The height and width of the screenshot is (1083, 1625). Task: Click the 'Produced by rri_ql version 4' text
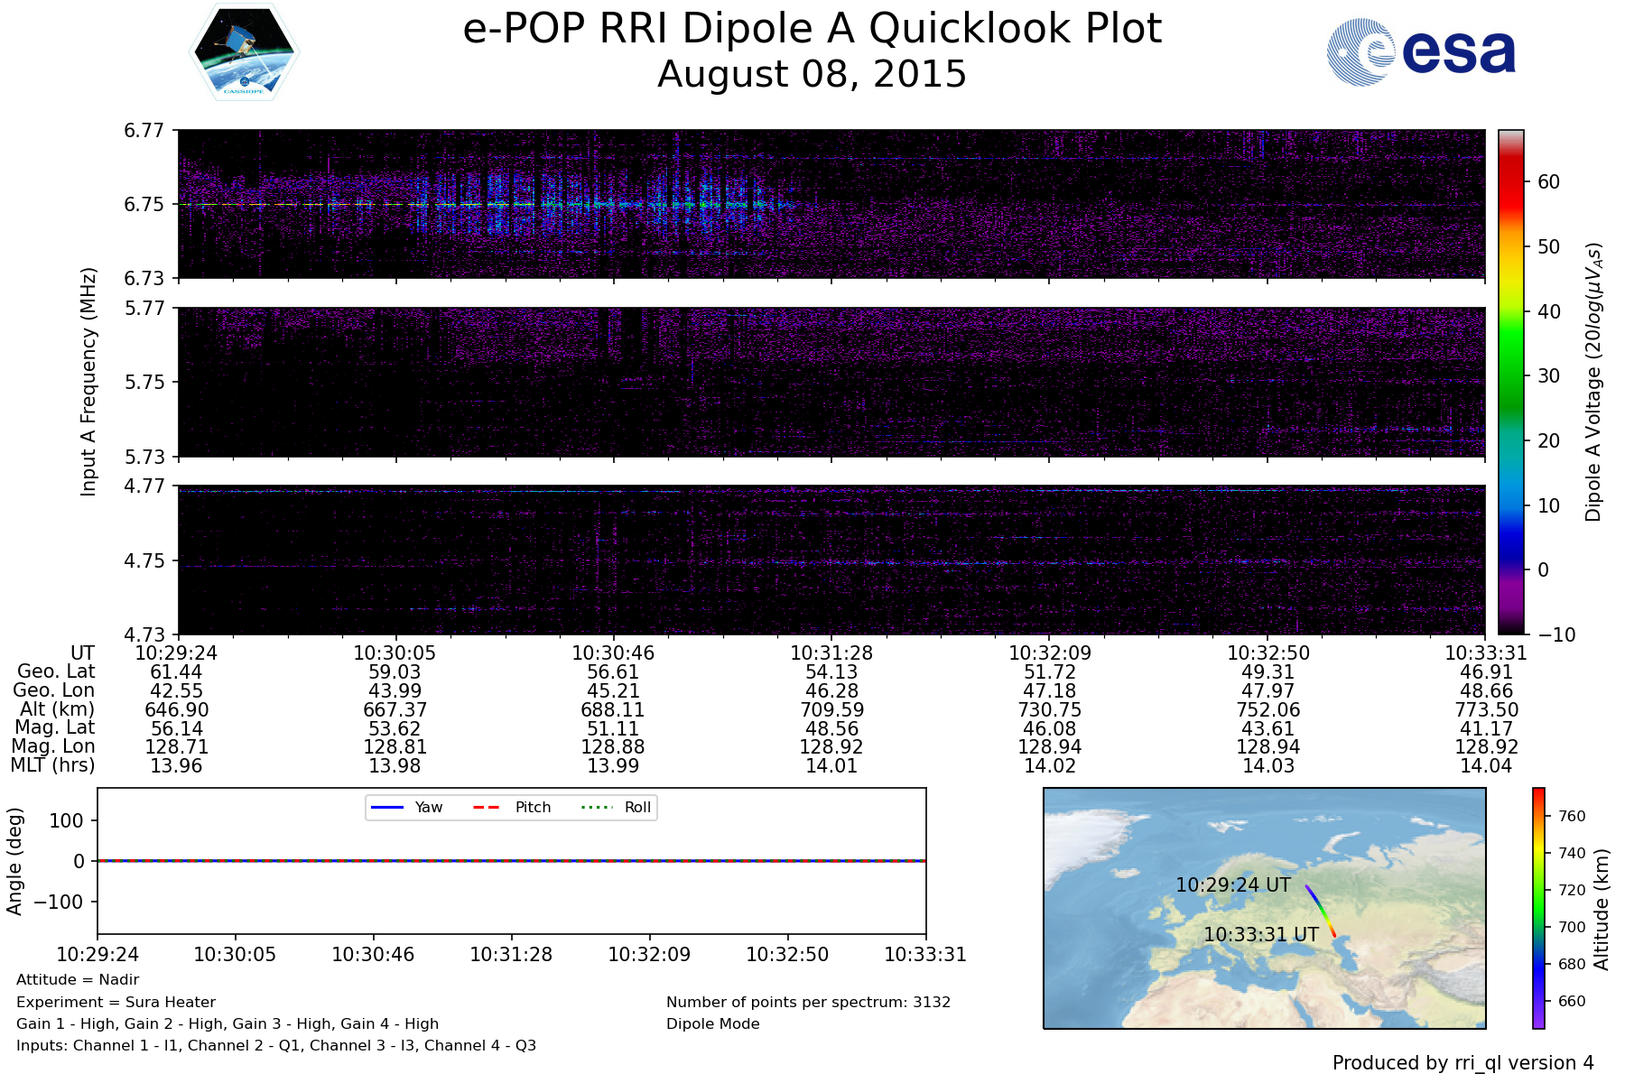[x=1462, y=1063]
